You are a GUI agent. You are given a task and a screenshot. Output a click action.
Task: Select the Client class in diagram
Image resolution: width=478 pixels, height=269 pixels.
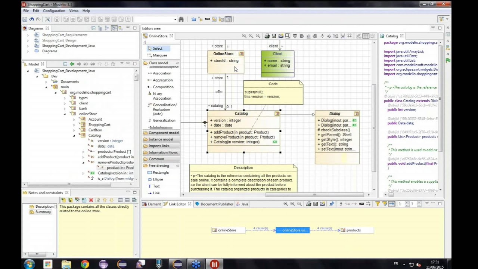point(277,64)
